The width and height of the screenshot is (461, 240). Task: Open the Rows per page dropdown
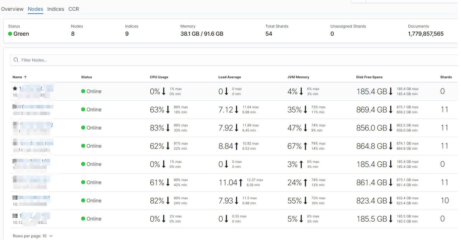tap(33, 236)
